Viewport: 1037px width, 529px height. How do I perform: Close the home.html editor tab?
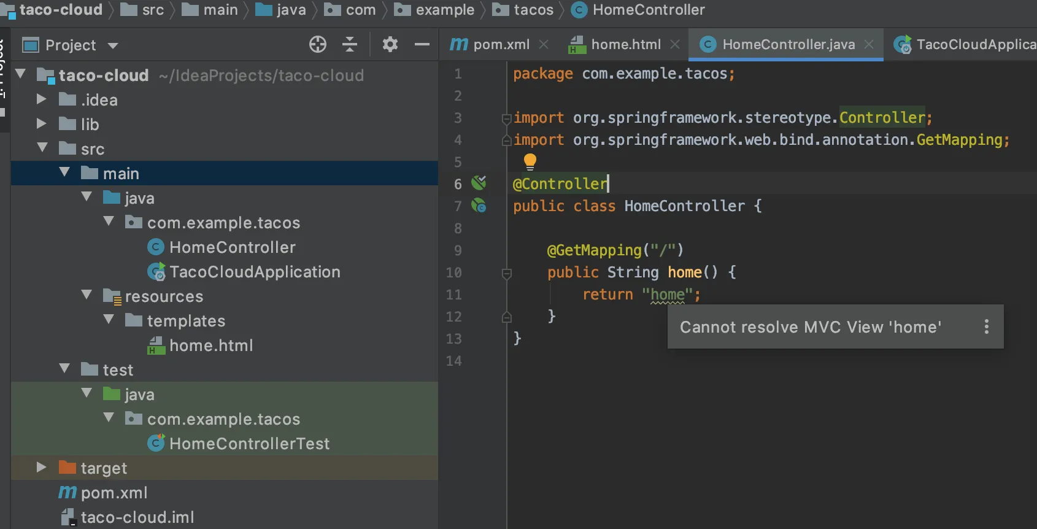pos(675,44)
